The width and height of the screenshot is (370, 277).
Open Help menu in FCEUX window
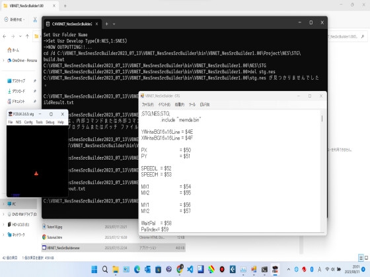click(61, 122)
